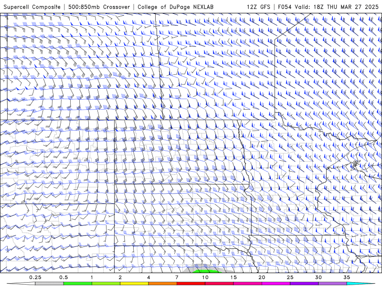Click the purple 25–30 colorbar segment
The height and width of the screenshot is (286, 382).
coord(304,284)
